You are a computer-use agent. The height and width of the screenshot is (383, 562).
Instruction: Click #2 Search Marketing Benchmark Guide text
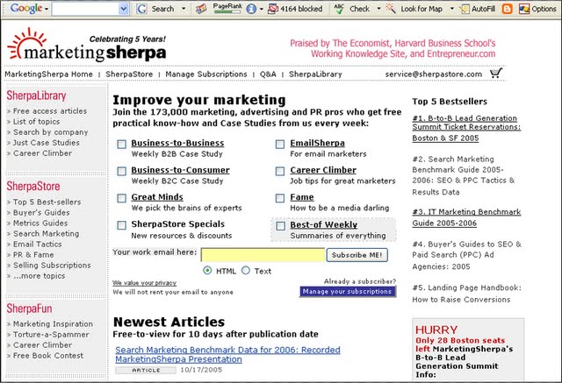pyautogui.click(x=463, y=175)
